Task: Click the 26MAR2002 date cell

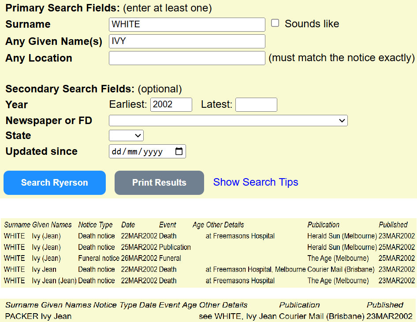Action: [x=139, y=258]
